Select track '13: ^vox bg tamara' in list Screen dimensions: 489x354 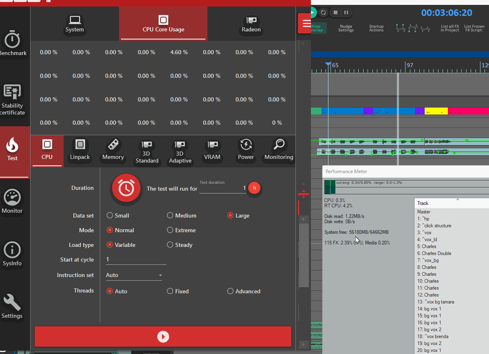tap(435, 302)
